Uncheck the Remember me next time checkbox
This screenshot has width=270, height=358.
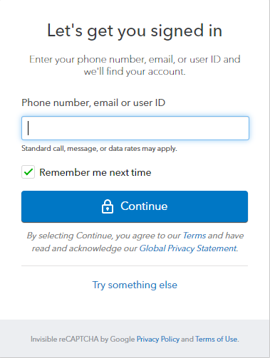(x=28, y=172)
